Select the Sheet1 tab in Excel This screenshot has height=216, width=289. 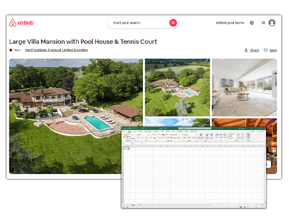pyautogui.click(x=133, y=205)
